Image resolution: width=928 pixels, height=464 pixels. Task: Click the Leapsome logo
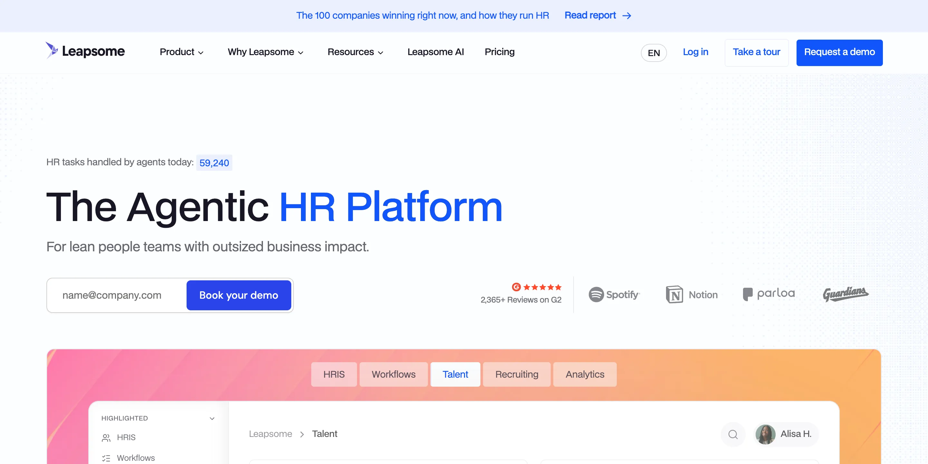[x=85, y=51]
